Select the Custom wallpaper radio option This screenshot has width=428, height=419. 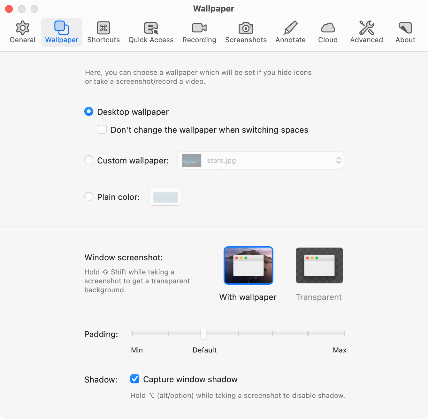click(89, 160)
